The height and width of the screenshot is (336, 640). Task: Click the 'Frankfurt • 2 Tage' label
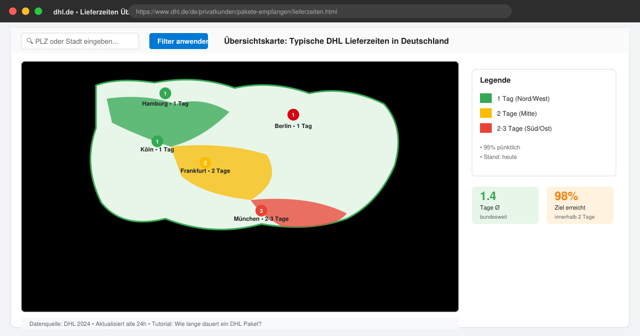tap(205, 171)
